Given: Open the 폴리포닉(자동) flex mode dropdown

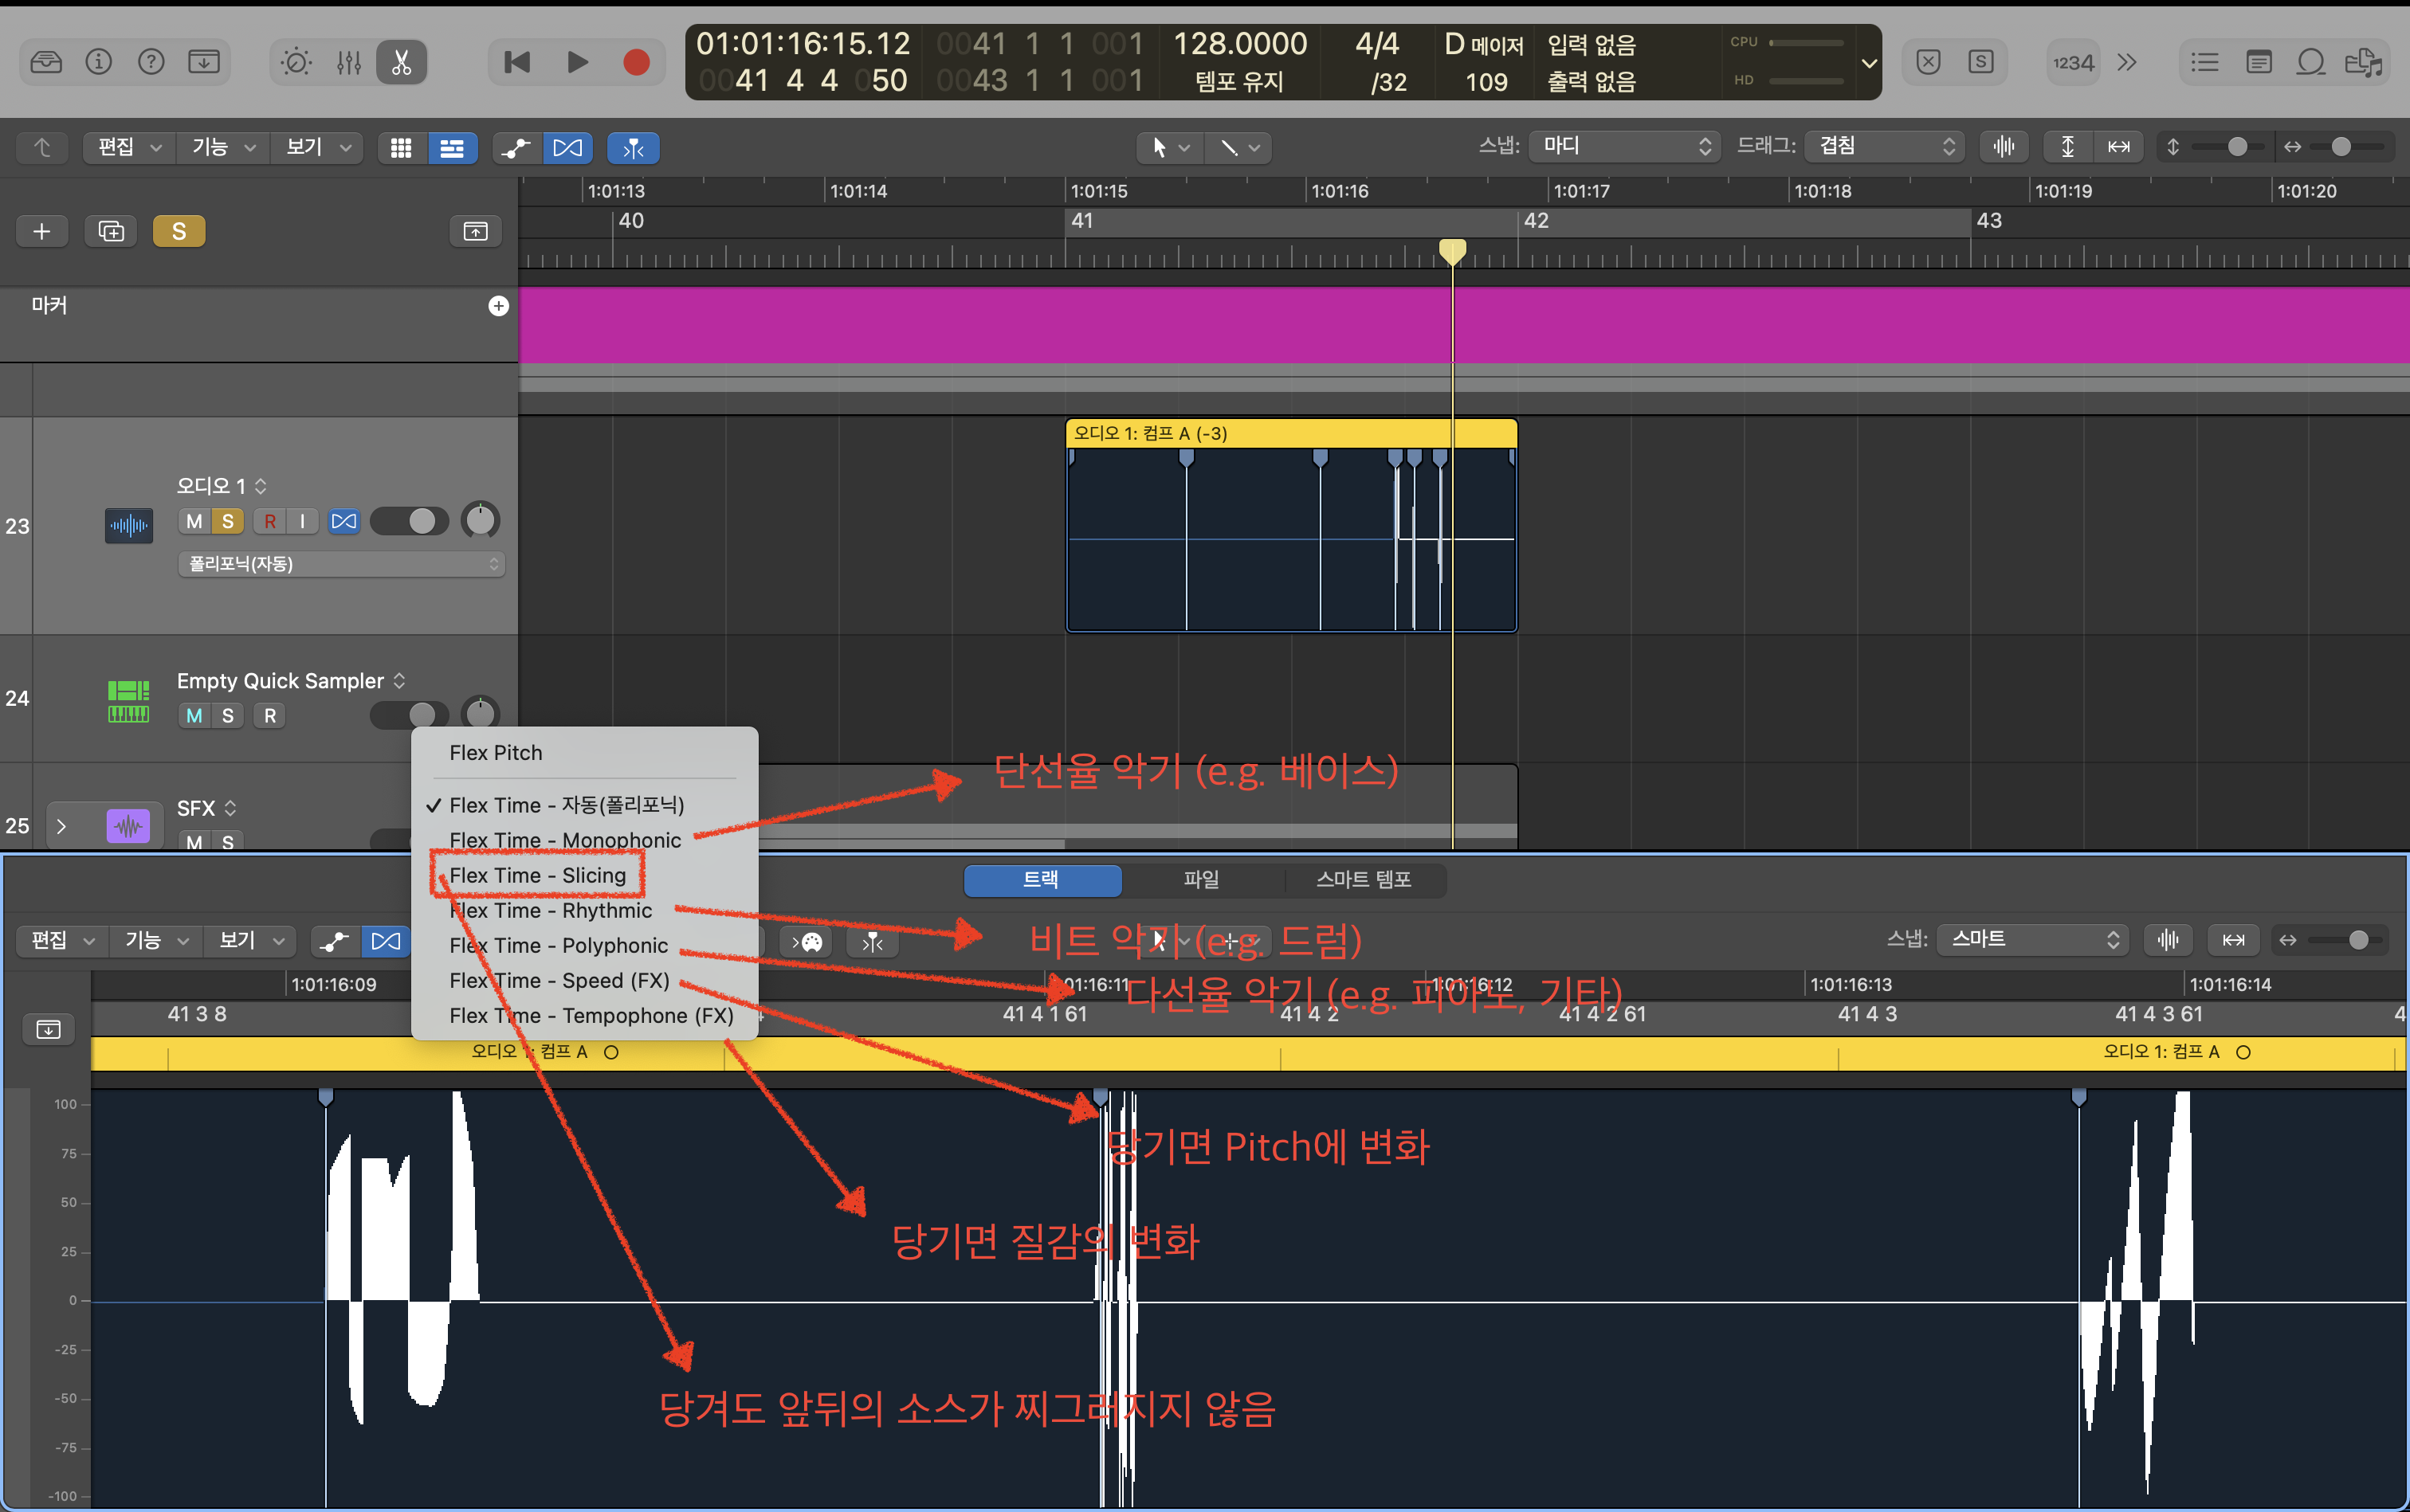Looking at the screenshot, I should [341, 564].
